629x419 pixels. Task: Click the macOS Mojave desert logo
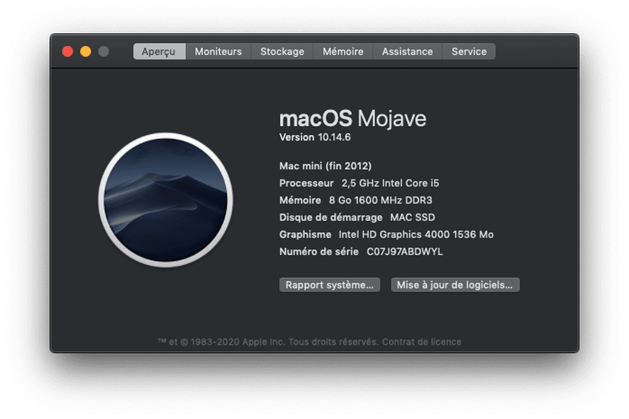click(165, 199)
